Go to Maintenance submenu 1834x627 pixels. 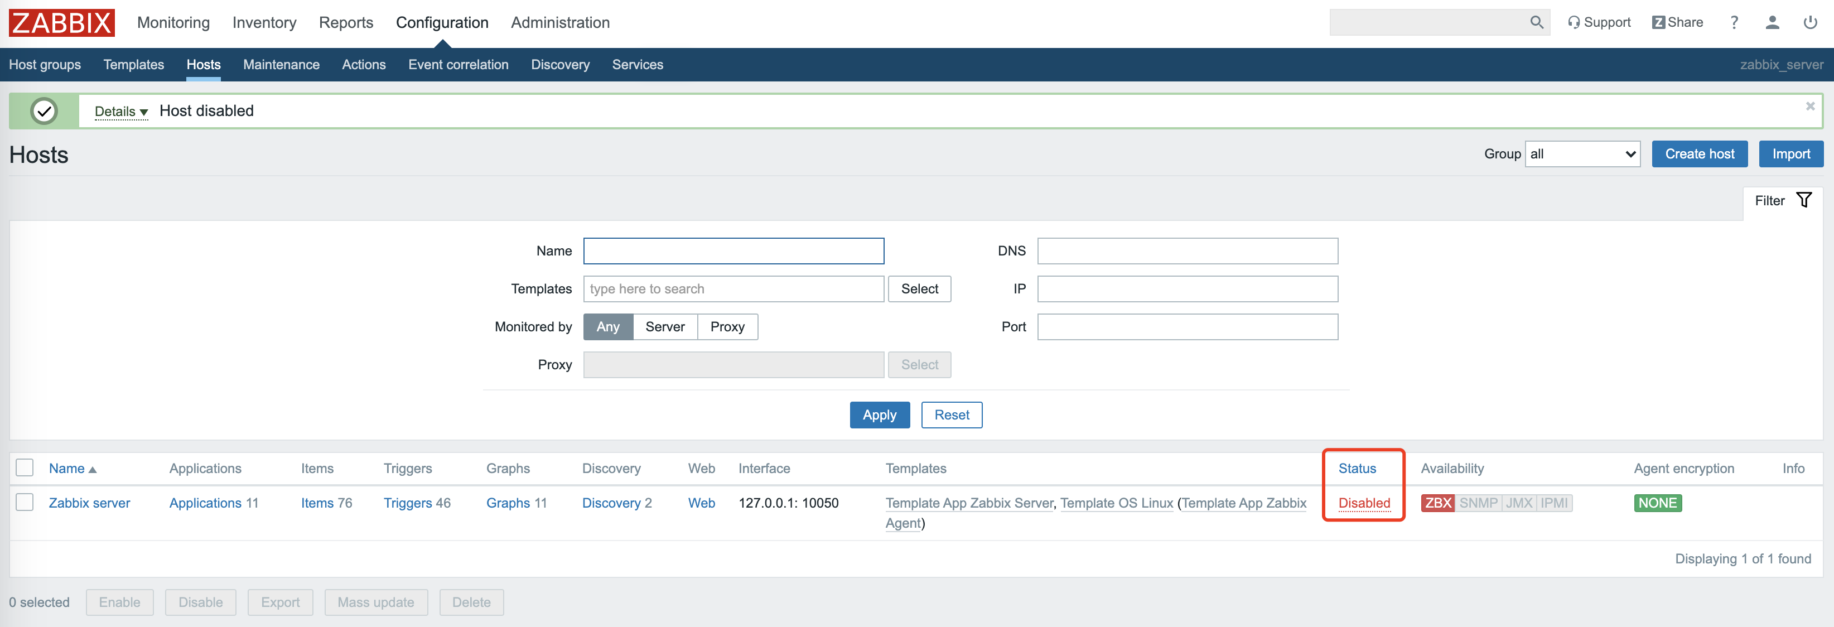(x=281, y=65)
